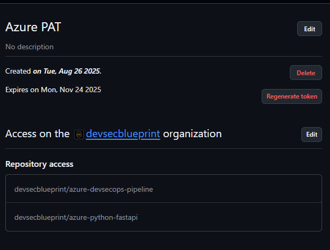
Task: Open the devsecblueprint organization link
Action: tap(123, 134)
